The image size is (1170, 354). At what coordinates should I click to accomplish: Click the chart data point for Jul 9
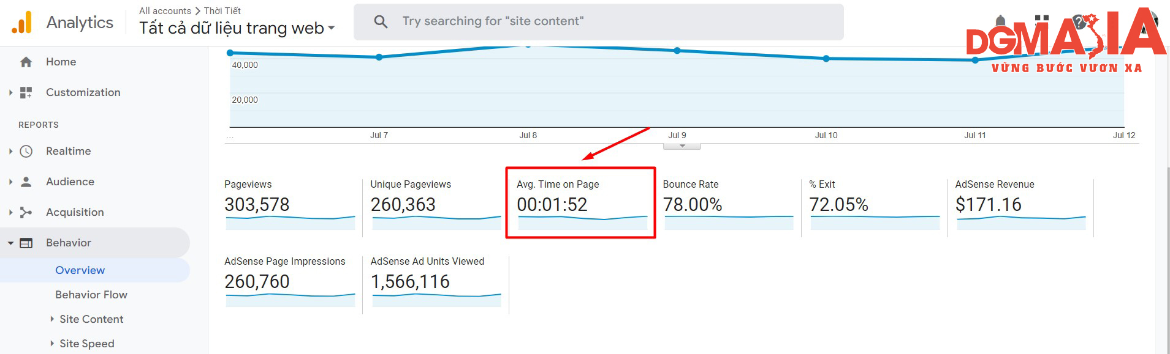coord(677,51)
